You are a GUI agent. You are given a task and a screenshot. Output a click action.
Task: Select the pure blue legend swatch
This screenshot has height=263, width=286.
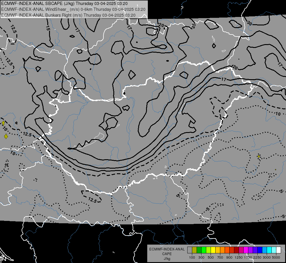click(260, 250)
